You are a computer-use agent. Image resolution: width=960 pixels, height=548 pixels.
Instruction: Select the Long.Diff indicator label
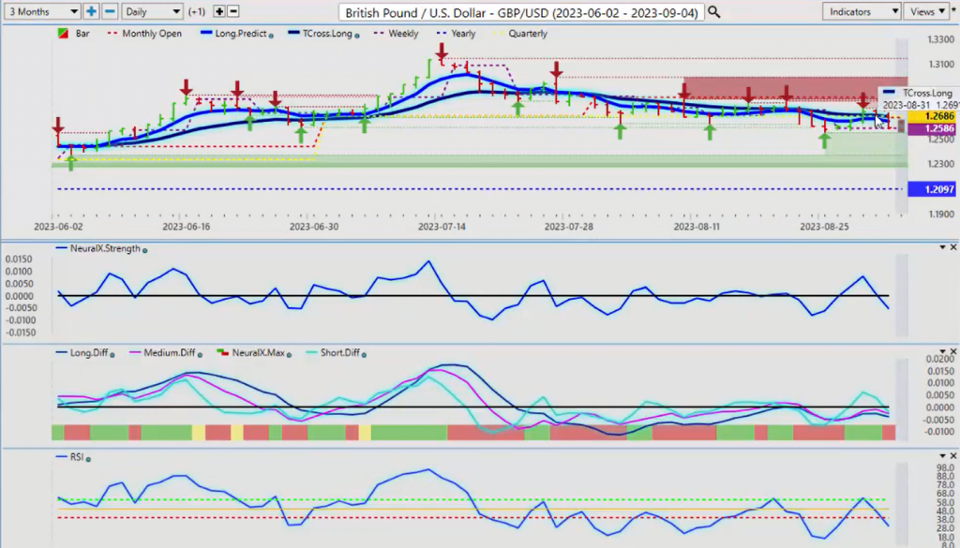pos(90,353)
